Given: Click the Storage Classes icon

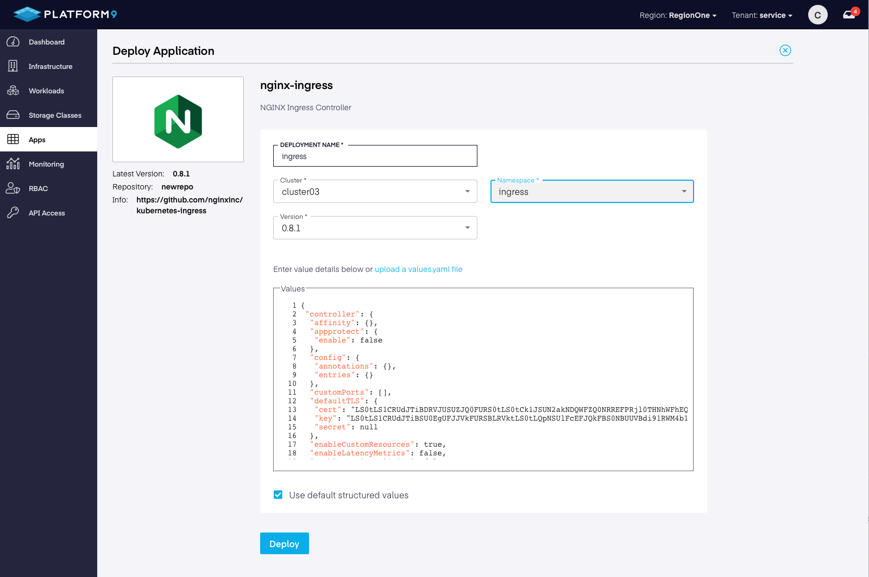Looking at the screenshot, I should 14,115.
